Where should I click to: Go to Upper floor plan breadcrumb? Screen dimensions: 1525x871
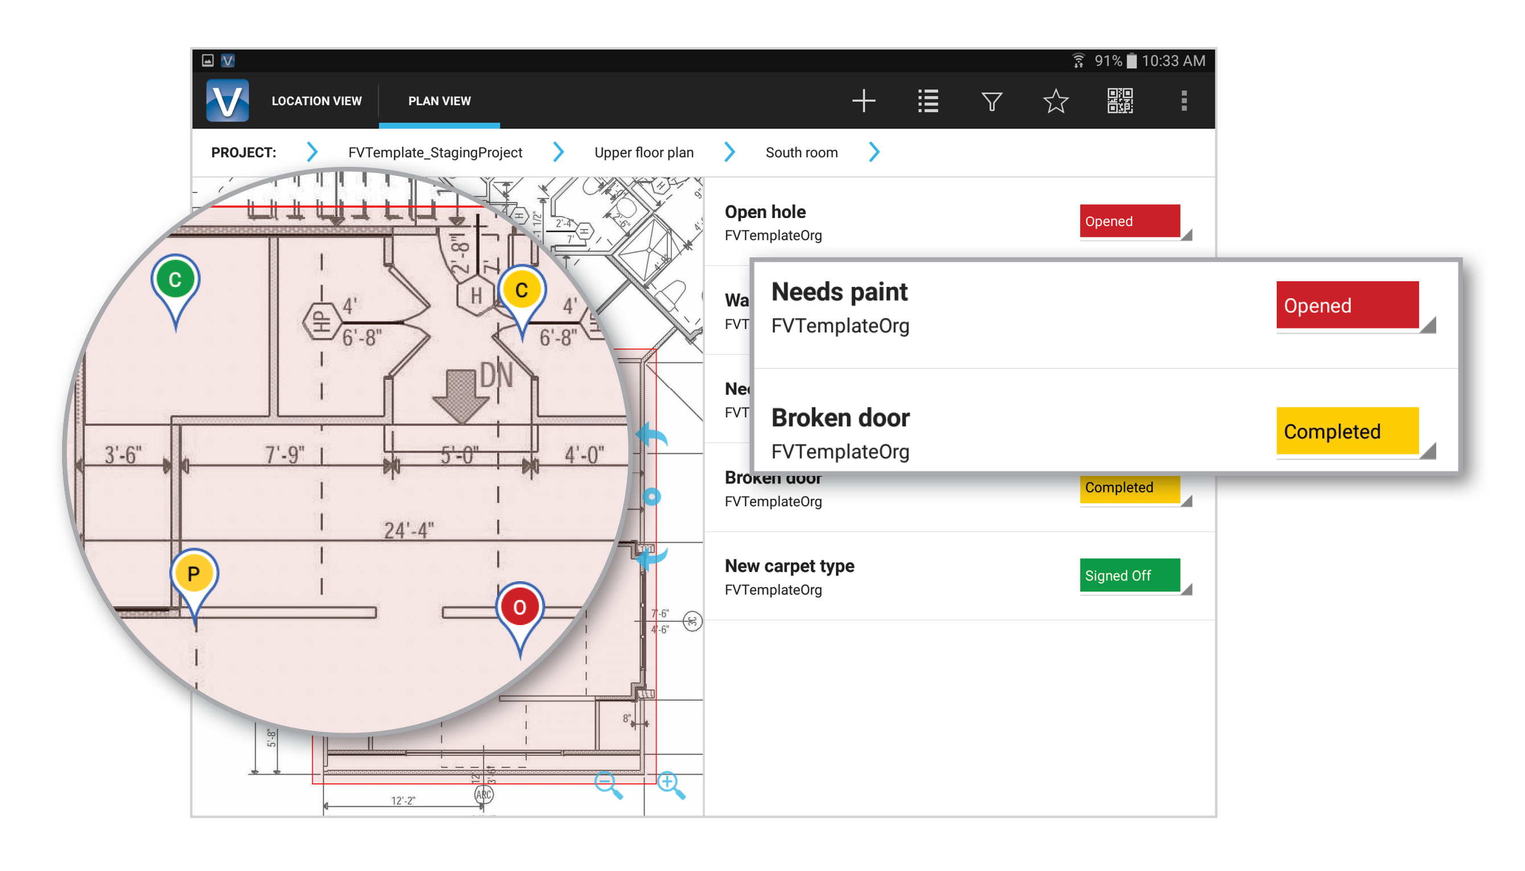(643, 153)
